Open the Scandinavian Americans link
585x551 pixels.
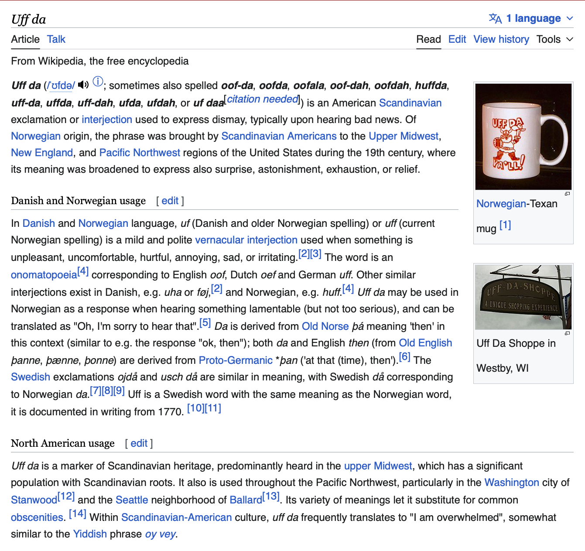[279, 136]
